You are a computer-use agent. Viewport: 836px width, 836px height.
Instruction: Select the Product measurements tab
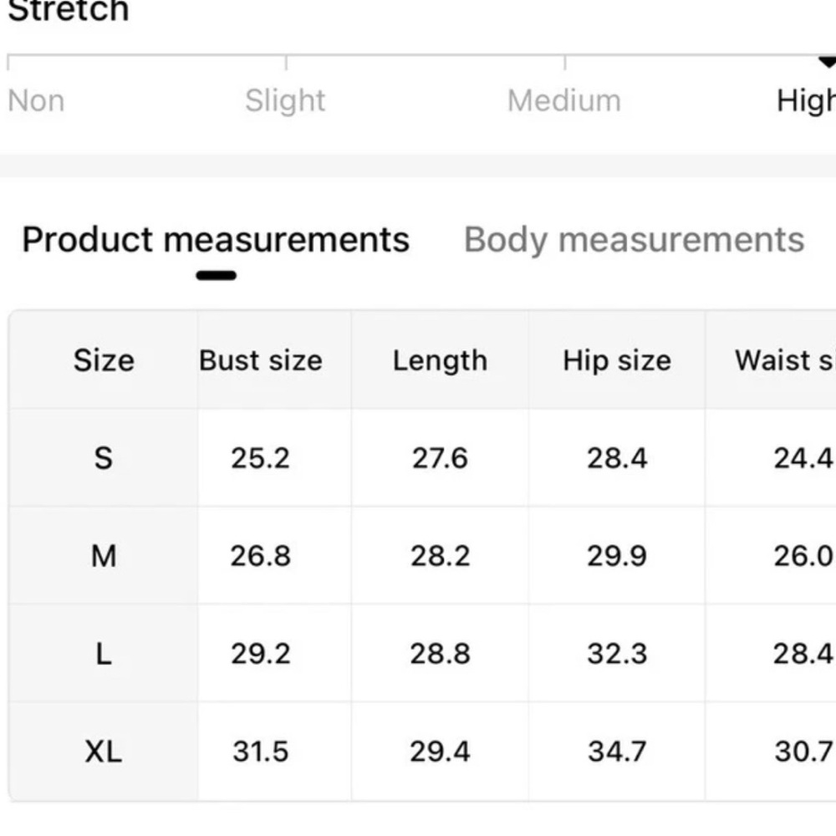[x=216, y=240]
